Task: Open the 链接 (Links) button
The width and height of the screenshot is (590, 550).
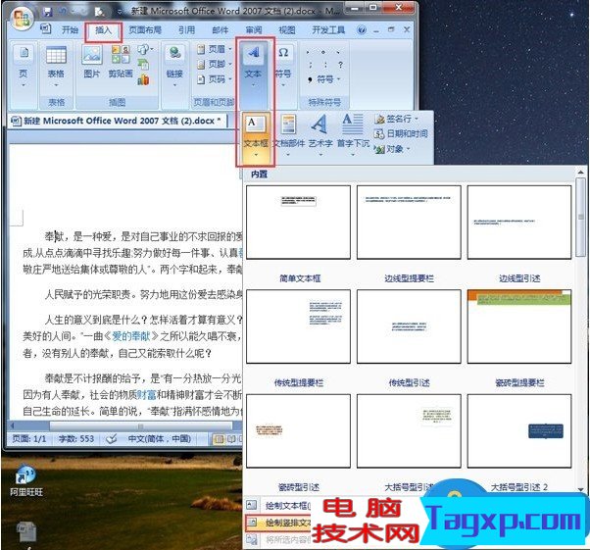Action: click(x=174, y=67)
